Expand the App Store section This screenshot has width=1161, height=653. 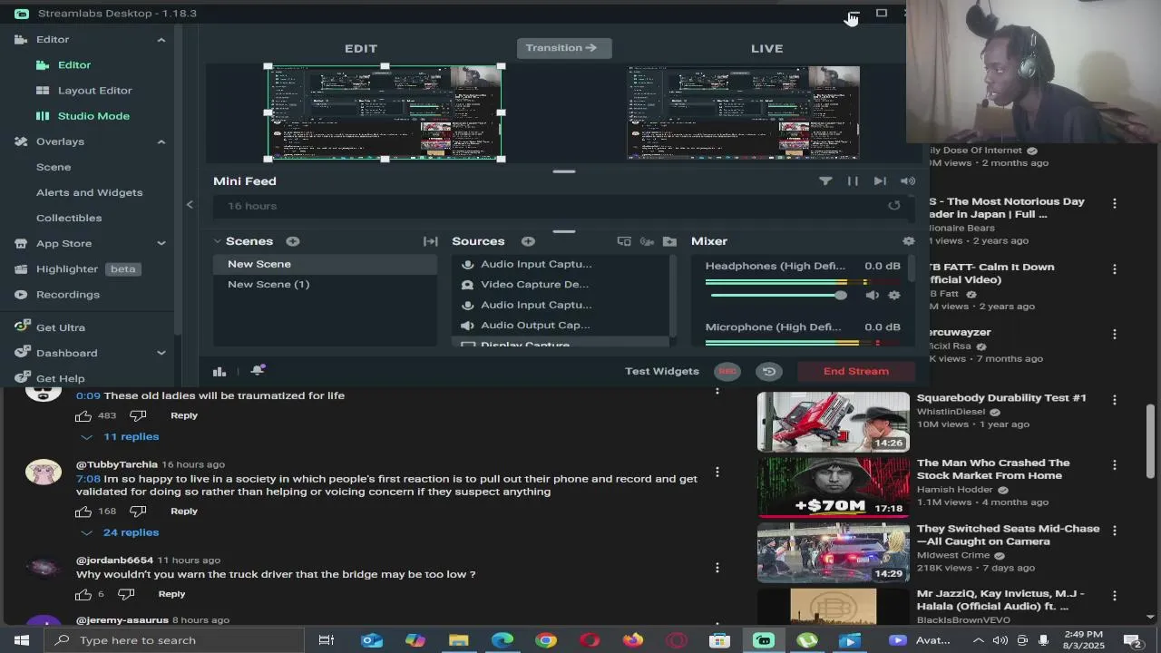(161, 243)
